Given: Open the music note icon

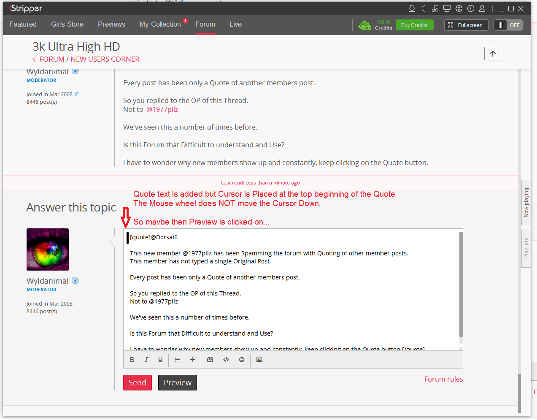Looking at the screenshot, I should 435,8.
